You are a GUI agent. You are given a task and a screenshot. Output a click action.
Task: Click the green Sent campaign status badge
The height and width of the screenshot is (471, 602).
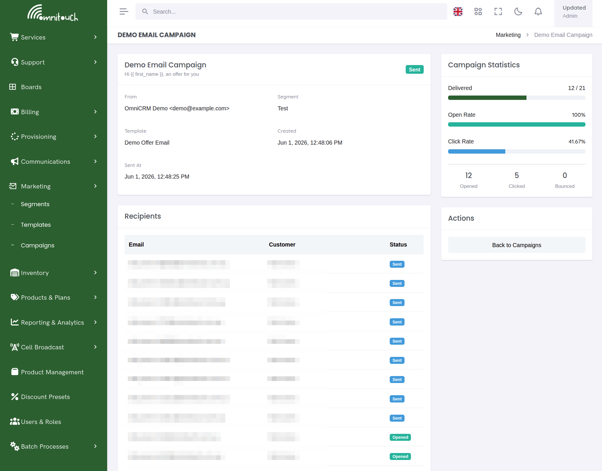pyautogui.click(x=414, y=69)
